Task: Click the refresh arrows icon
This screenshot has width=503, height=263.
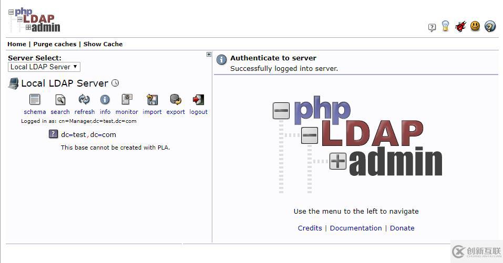Action: 84,100
